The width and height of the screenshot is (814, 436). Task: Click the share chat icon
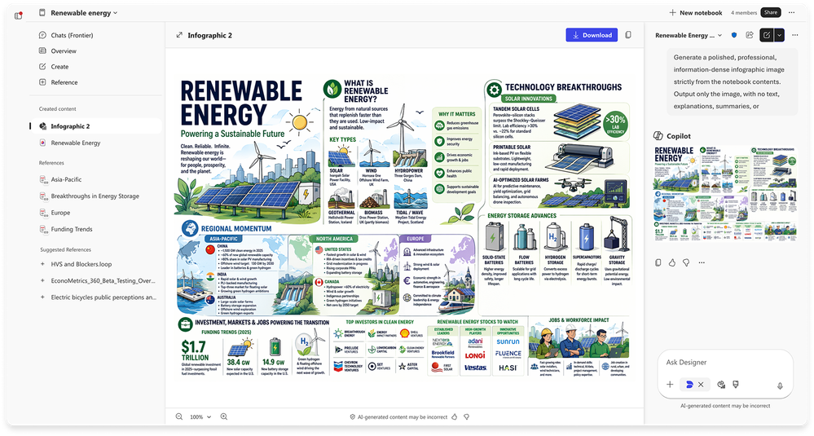pos(750,35)
